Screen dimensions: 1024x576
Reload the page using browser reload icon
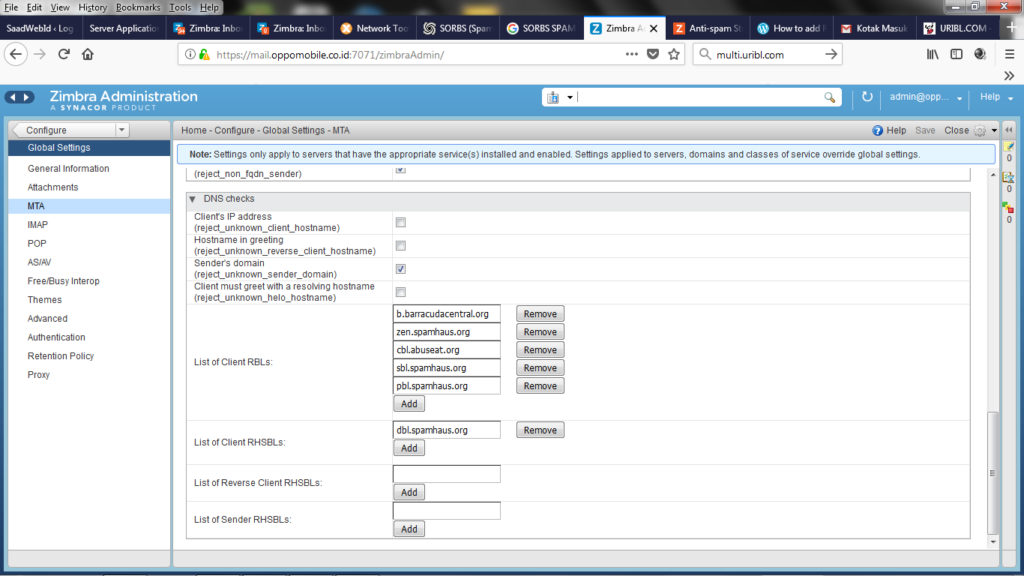click(x=64, y=54)
